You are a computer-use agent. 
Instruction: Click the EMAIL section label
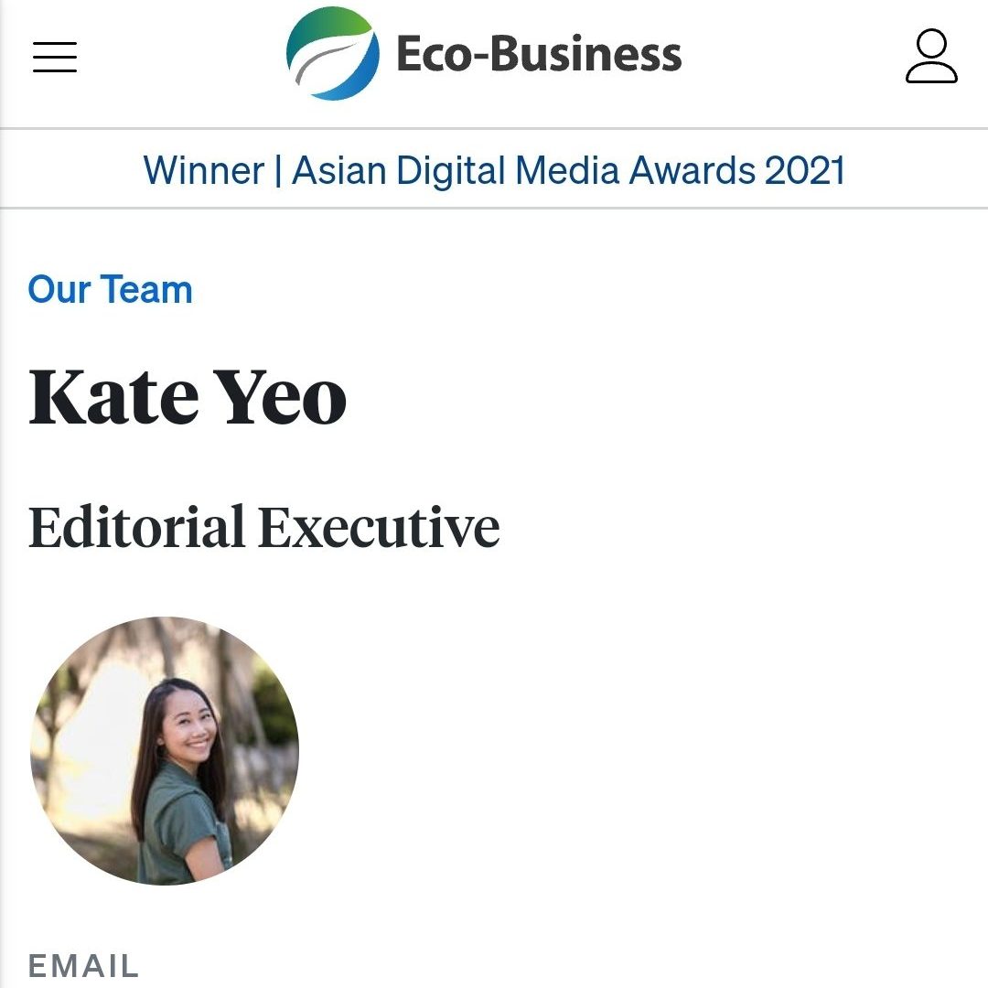83,966
